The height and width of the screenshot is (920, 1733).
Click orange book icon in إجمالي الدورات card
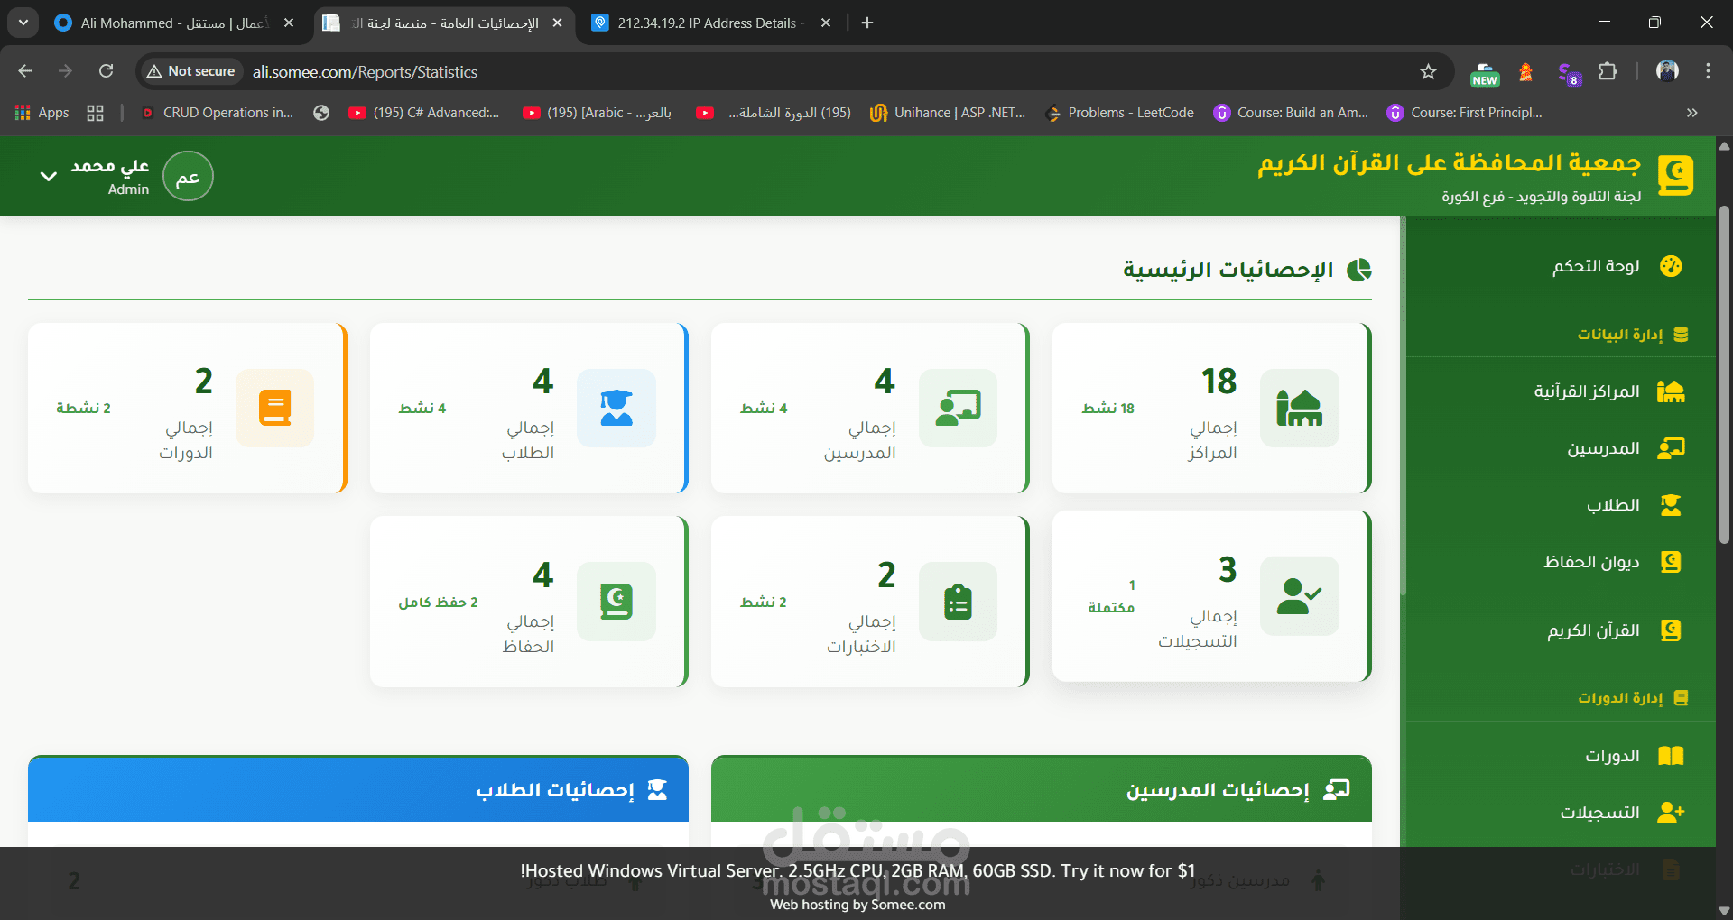tap(274, 408)
